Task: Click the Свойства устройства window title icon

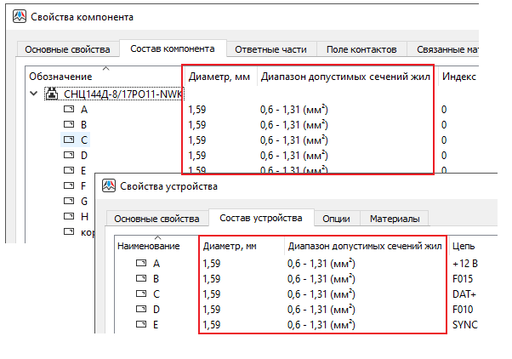Action: pos(107,186)
